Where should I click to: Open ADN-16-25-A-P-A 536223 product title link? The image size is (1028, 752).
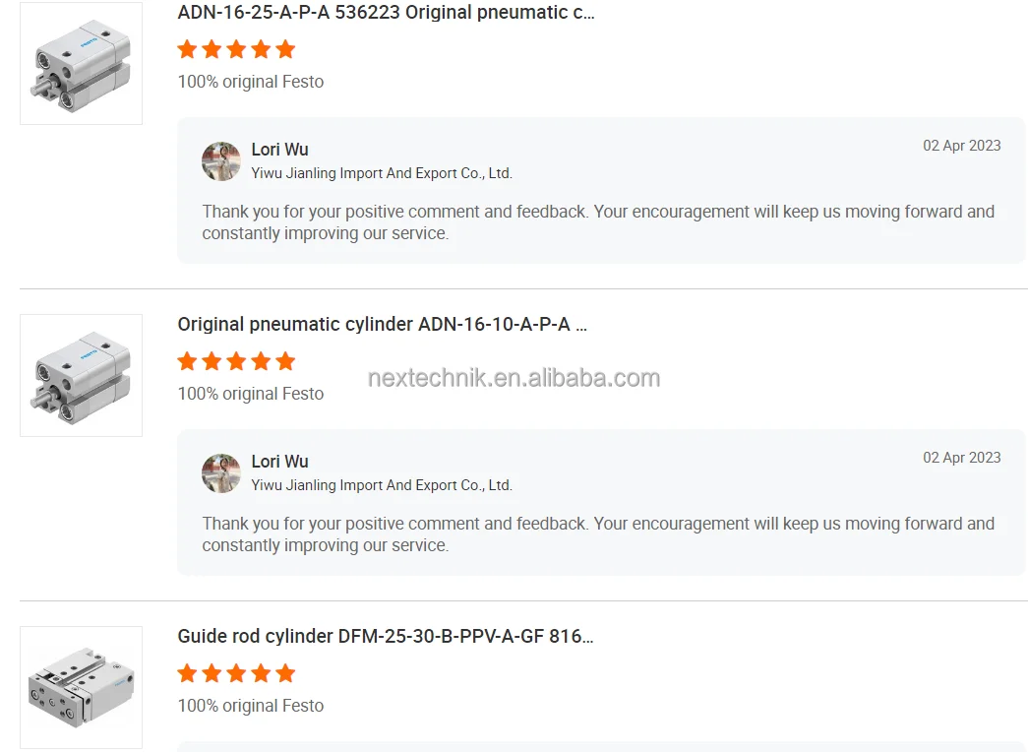pyautogui.click(x=386, y=13)
